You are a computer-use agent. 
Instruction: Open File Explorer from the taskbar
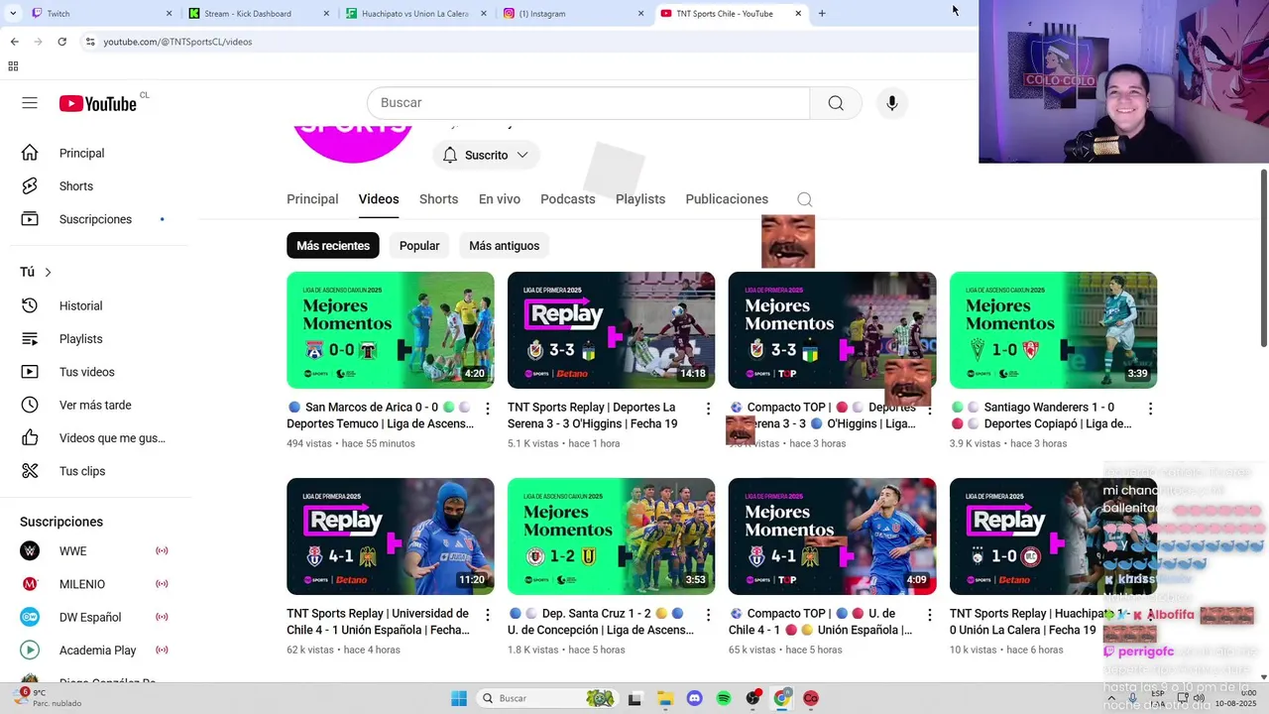click(664, 698)
